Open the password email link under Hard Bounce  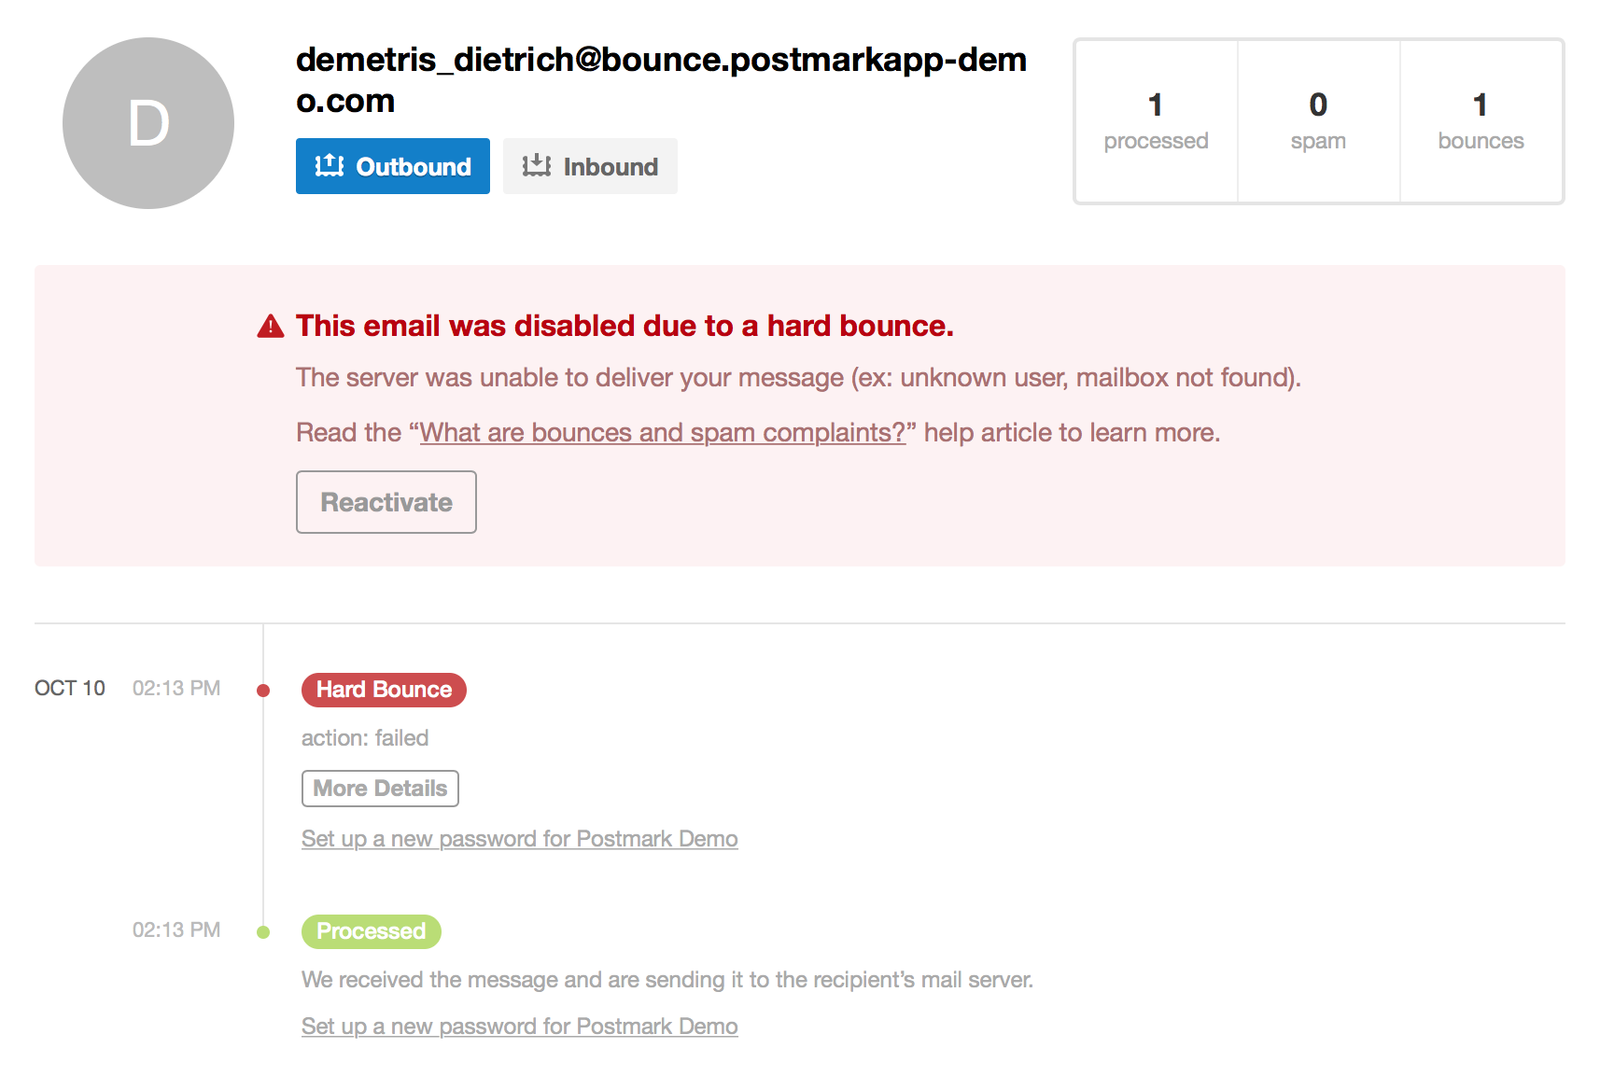pos(519,839)
